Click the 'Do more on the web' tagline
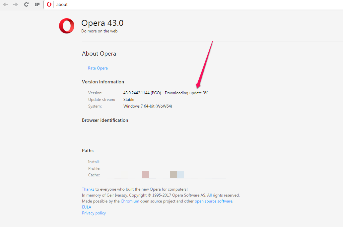343x227 pixels. pos(99,31)
